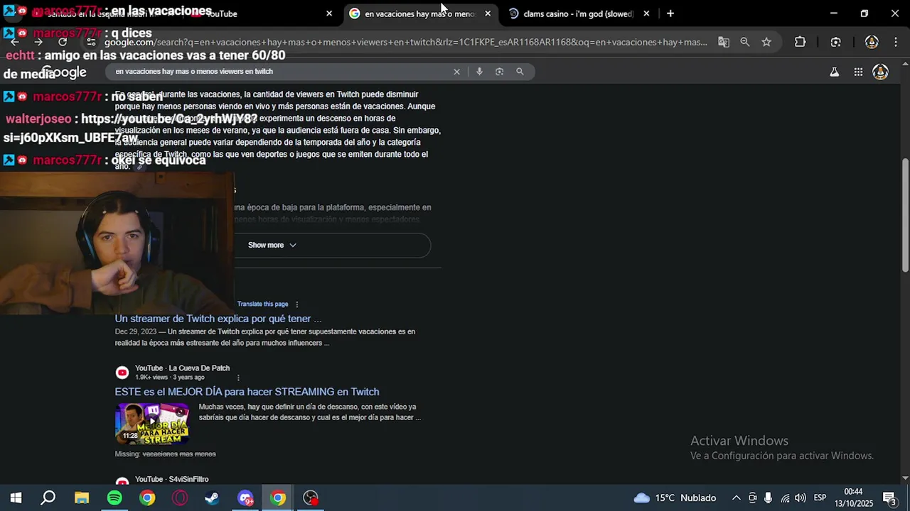The height and width of the screenshot is (511, 910).
Task: Open Chrome three-dot menu
Action: (x=895, y=42)
